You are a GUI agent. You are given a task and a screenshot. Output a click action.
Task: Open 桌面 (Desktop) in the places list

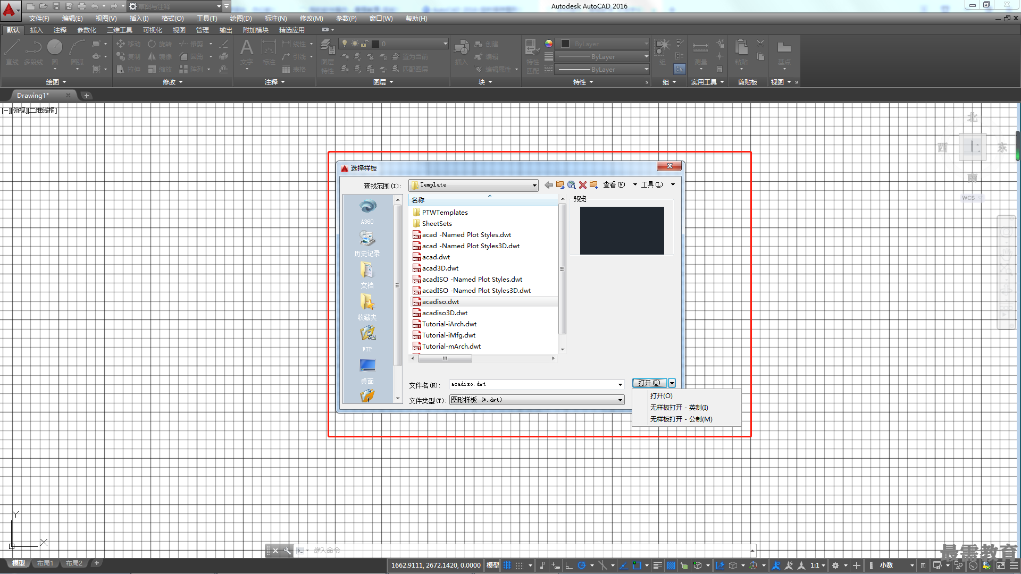(x=367, y=371)
